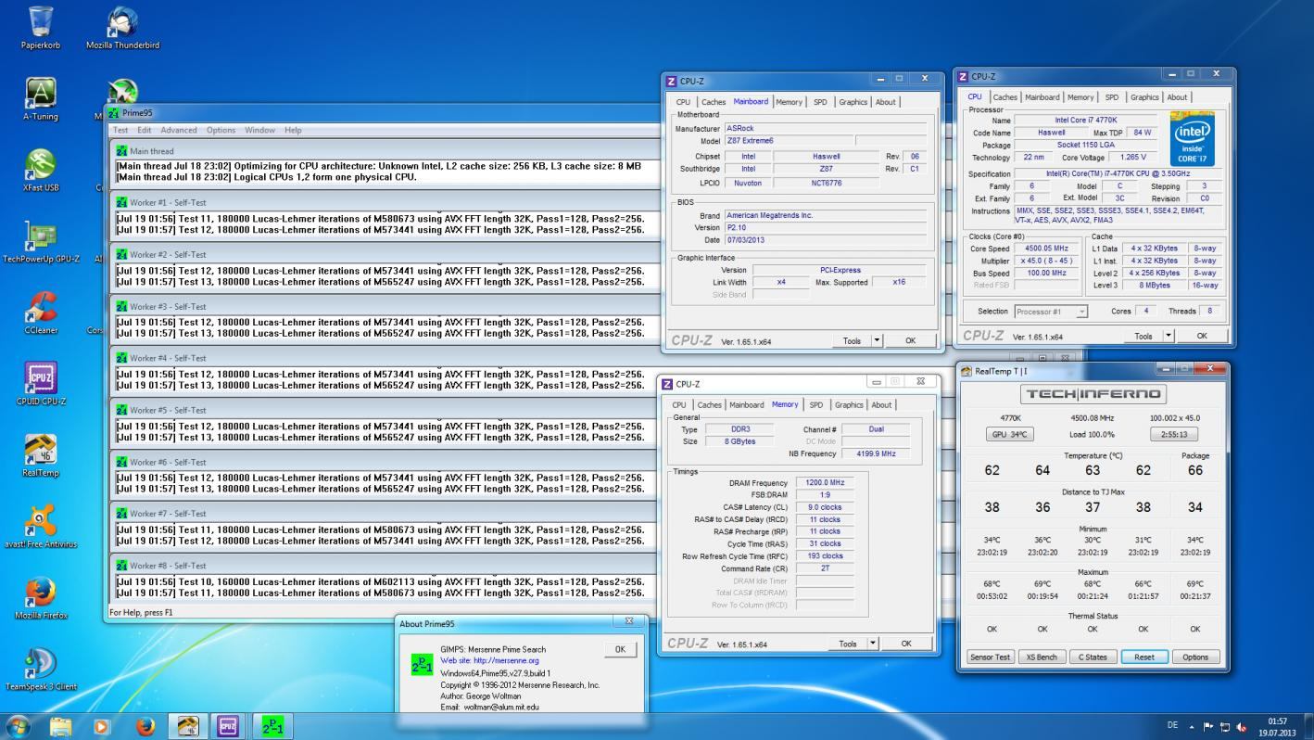Expand Tools dropdown arrow in CPU tab window

[x=1169, y=336]
